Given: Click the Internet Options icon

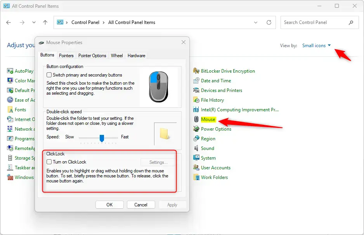Looking at the screenshot, I should (10, 119).
